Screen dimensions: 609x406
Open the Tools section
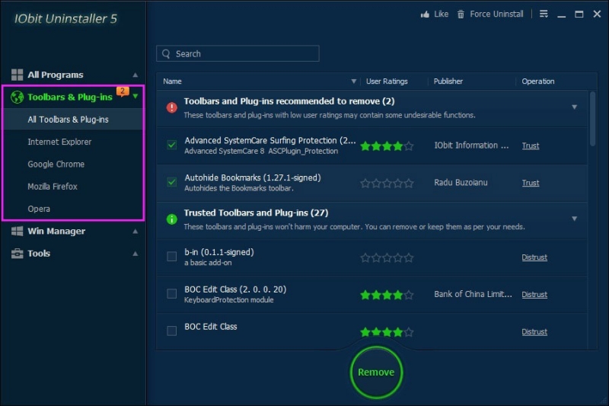click(39, 254)
